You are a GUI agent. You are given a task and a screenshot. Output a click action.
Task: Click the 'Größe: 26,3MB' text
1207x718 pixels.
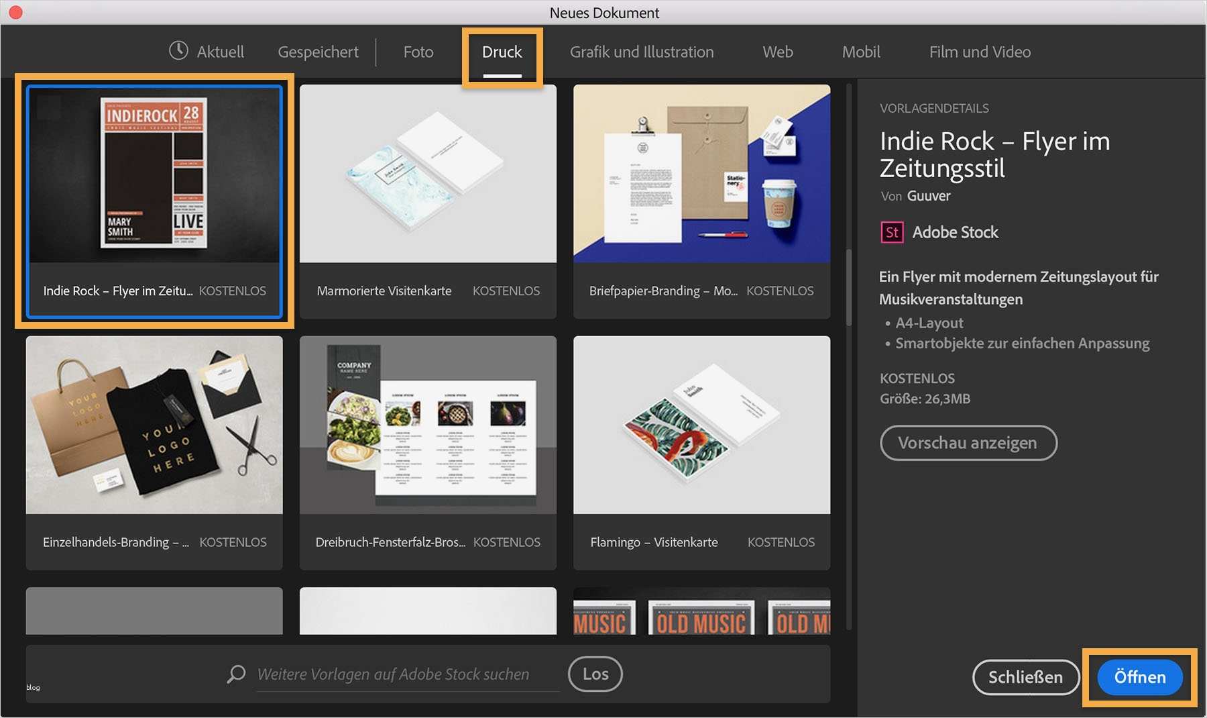tap(925, 399)
